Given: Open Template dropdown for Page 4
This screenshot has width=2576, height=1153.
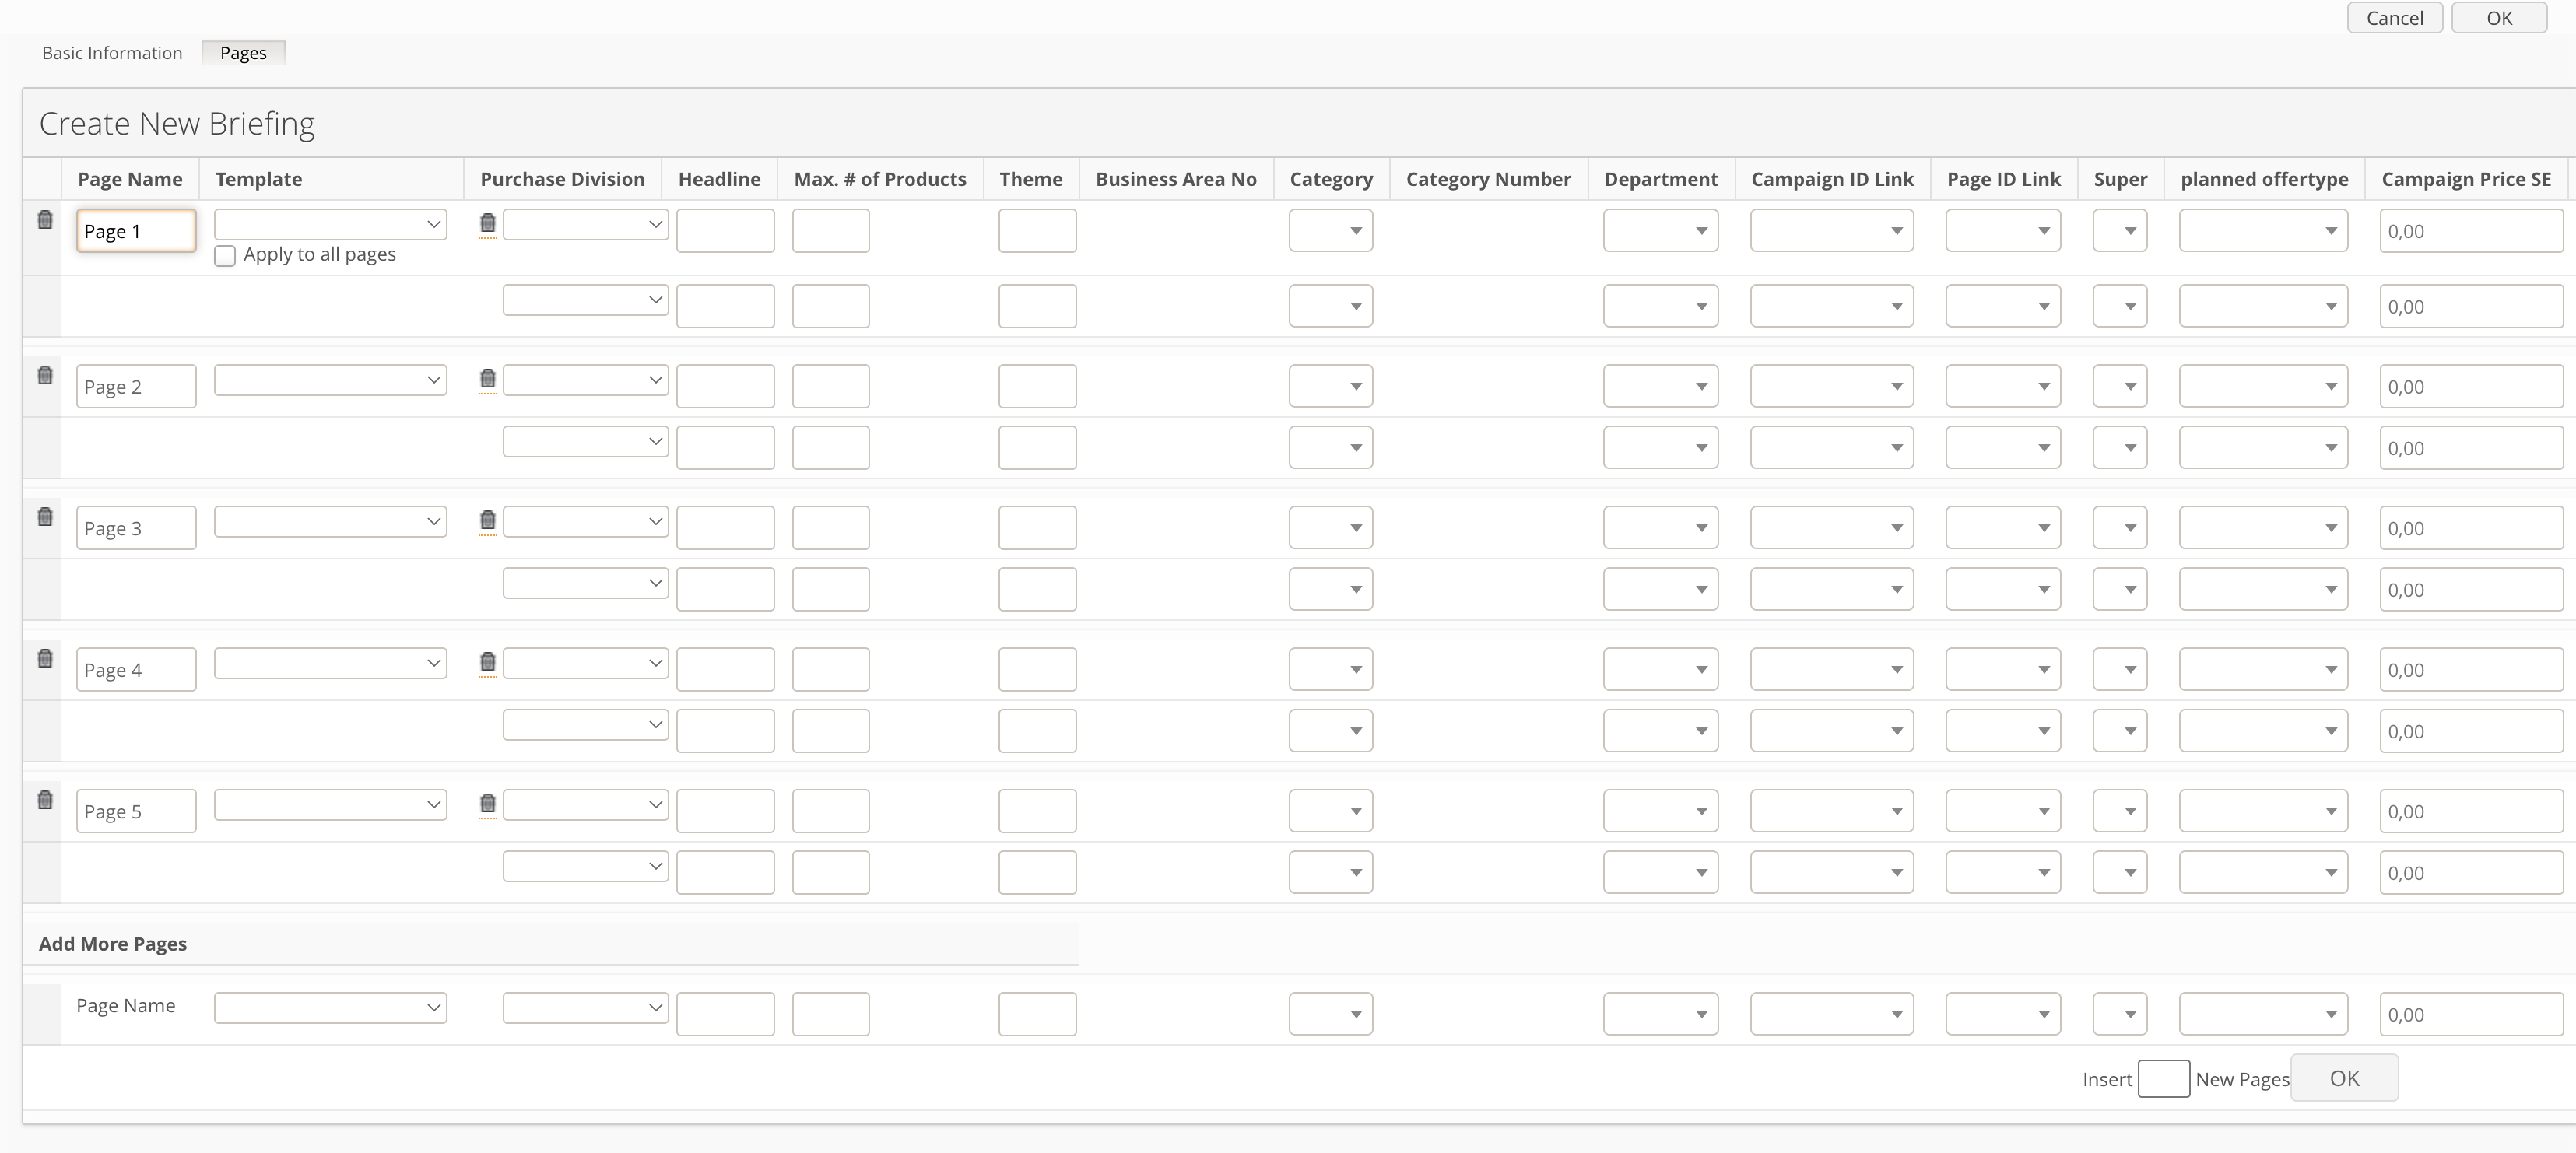Looking at the screenshot, I should [330, 663].
